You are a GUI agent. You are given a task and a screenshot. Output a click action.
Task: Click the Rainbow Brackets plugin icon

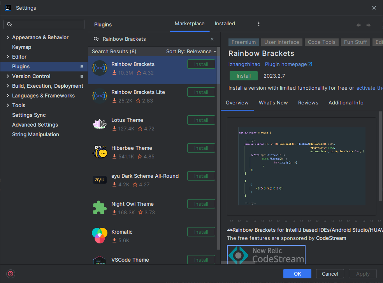[x=100, y=68]
